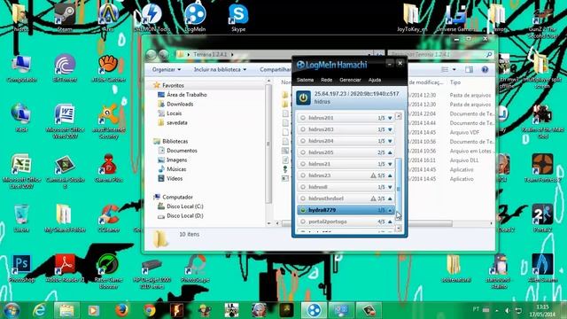Select the Photoshop desktop shortcut
Screen dimensions: 567x319
pyautogui.click(x=21, y=268)
